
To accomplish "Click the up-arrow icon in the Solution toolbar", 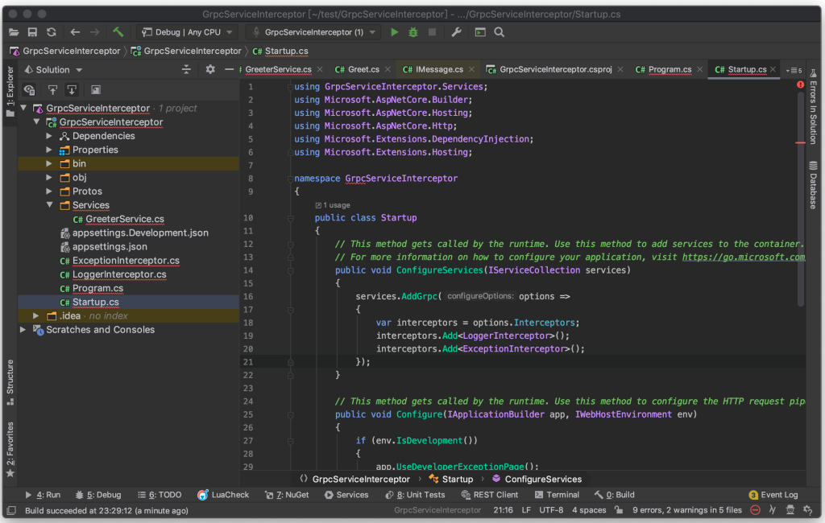I will 52,90.
